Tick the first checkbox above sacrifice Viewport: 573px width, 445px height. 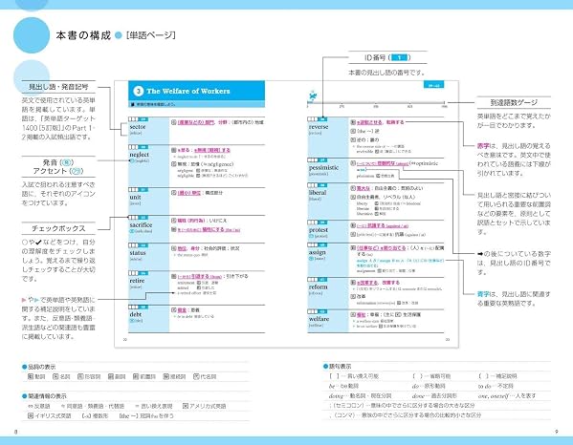[130, 218]
